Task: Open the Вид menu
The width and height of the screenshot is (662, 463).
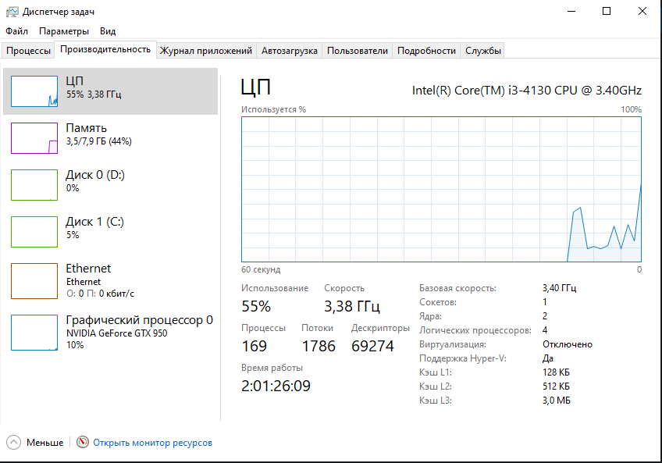Action: (x=108, y=31)
